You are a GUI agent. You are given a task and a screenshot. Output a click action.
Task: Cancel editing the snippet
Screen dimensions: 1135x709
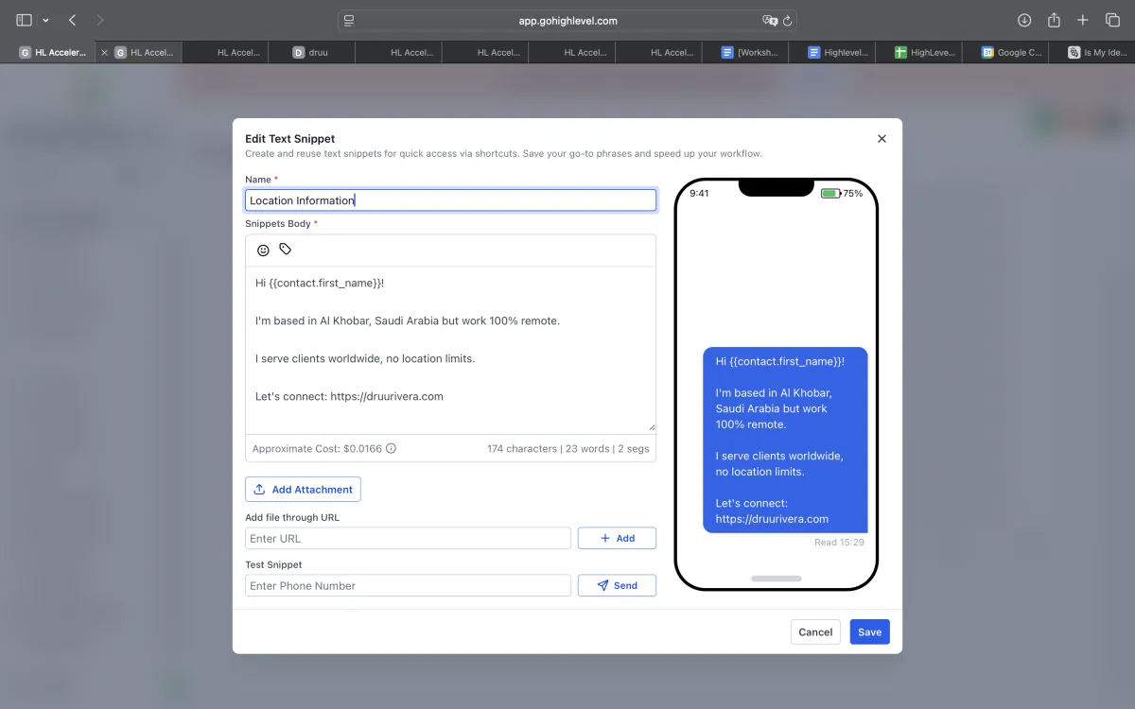(x=815, y=632)
